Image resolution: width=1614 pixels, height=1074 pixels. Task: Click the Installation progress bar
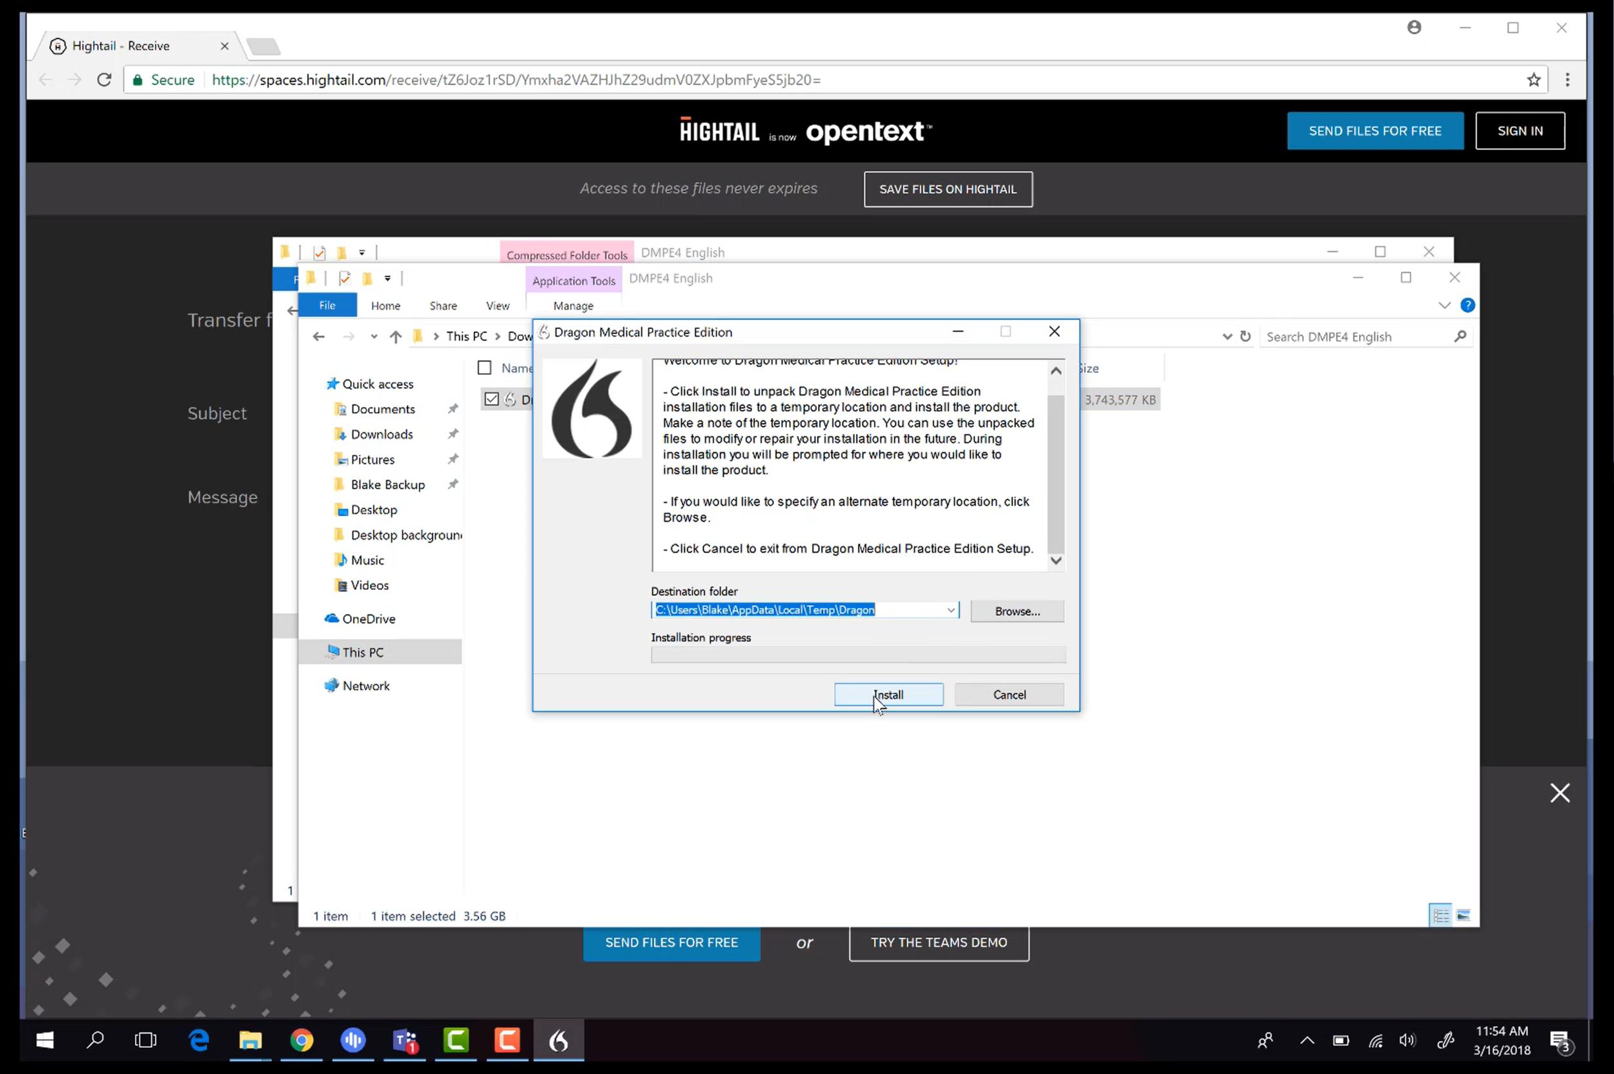point(858,655)
